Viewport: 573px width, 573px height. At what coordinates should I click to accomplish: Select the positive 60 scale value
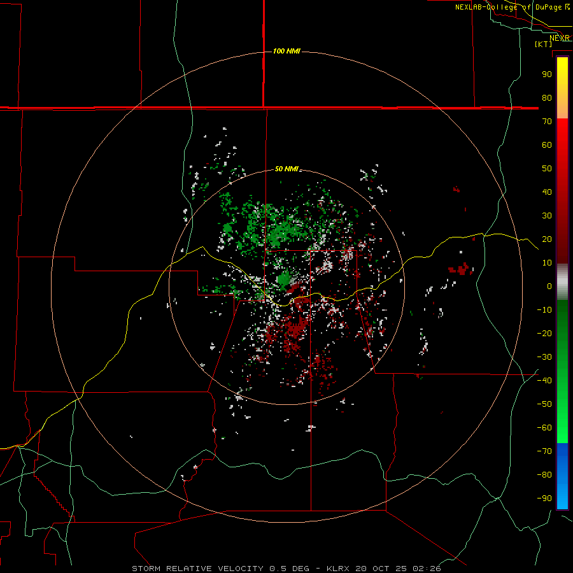click(x=547, y=145)
